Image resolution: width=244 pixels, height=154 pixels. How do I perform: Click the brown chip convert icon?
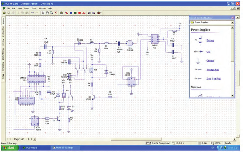tap(99, 13)
